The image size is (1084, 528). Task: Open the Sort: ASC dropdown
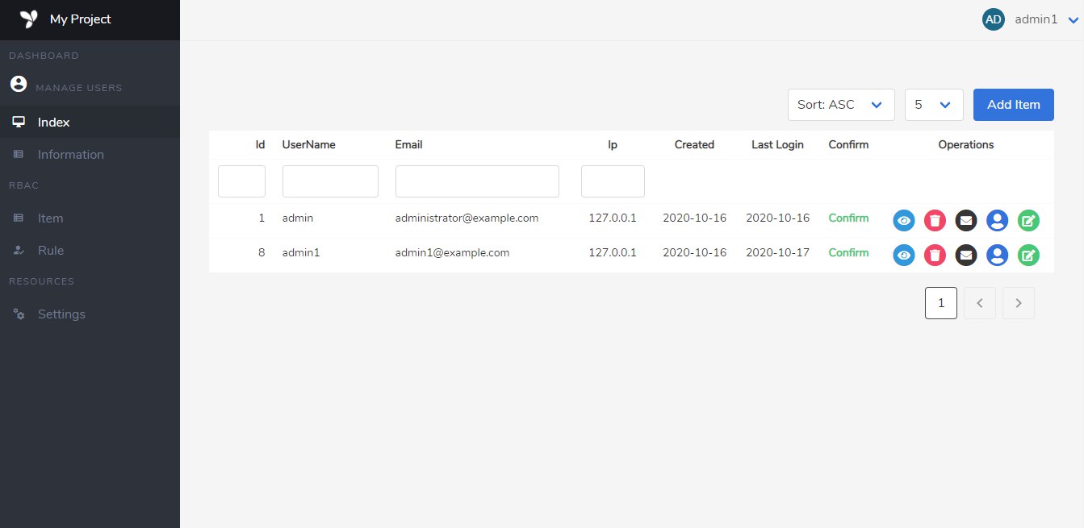tap(841, 105)
